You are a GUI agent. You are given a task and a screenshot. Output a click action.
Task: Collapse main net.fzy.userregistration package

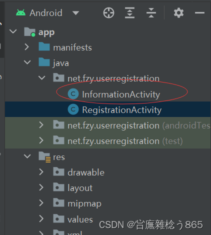pos(41,78)
